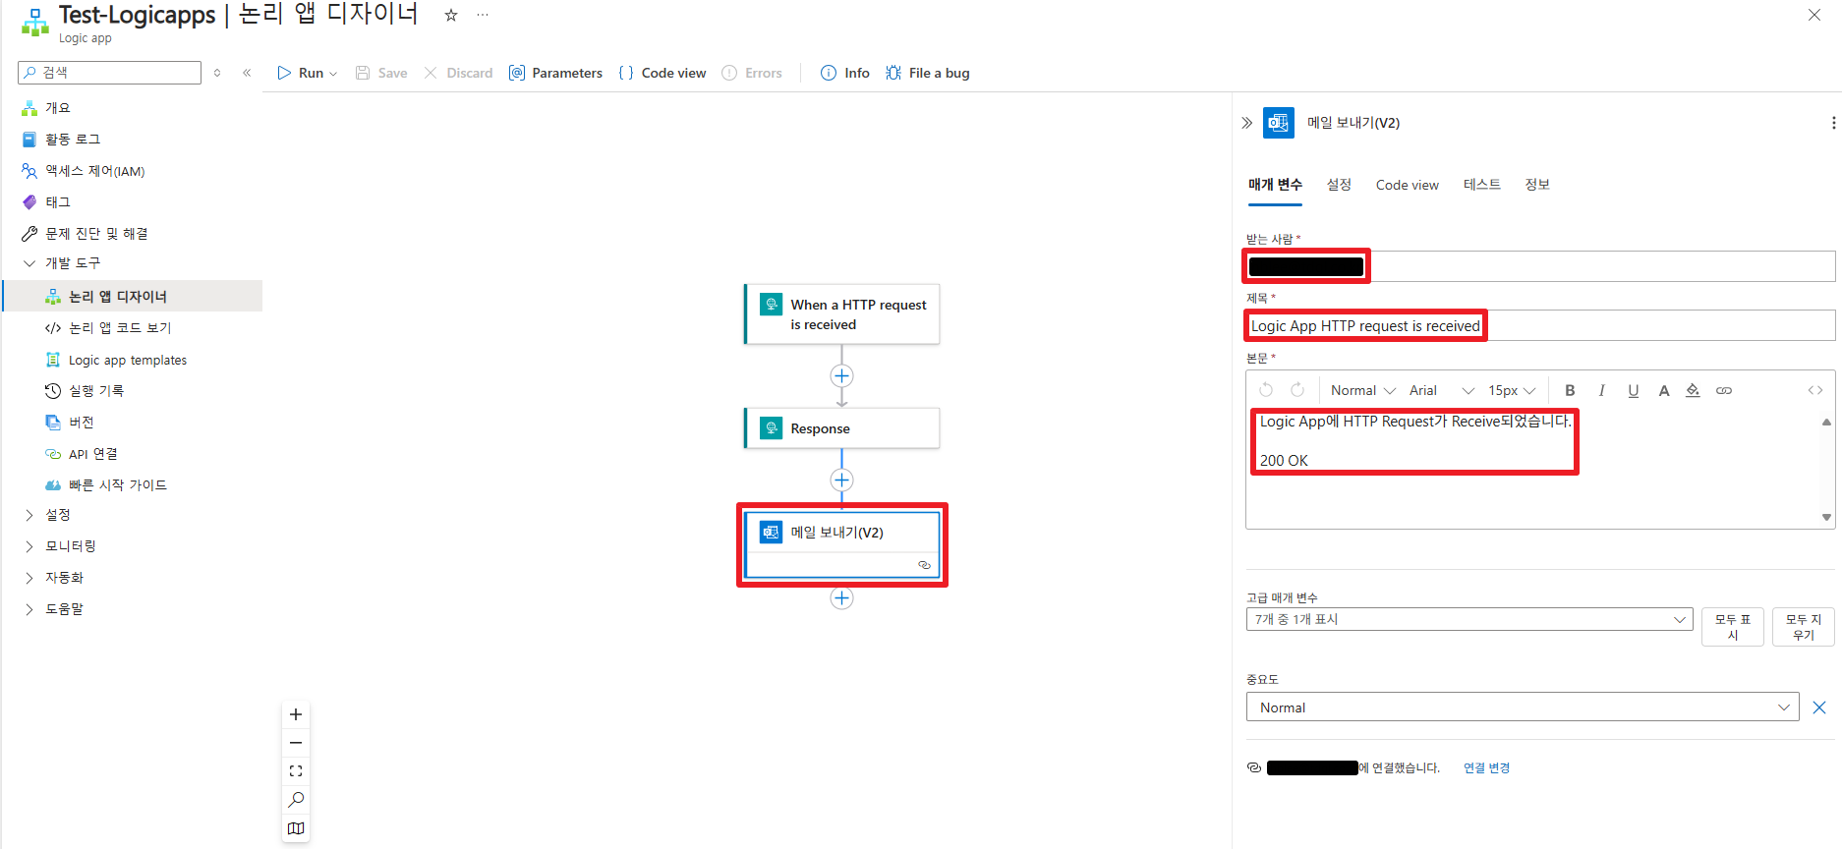
Task: Zoom in on the designer canvas
Action: pos(296,714)
